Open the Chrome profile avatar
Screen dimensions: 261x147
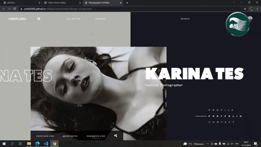252,9
